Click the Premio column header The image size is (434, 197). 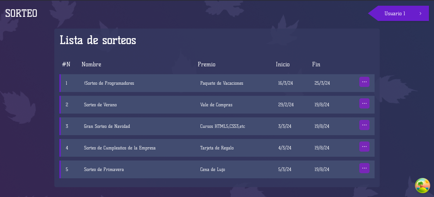(x=207, y=64)
